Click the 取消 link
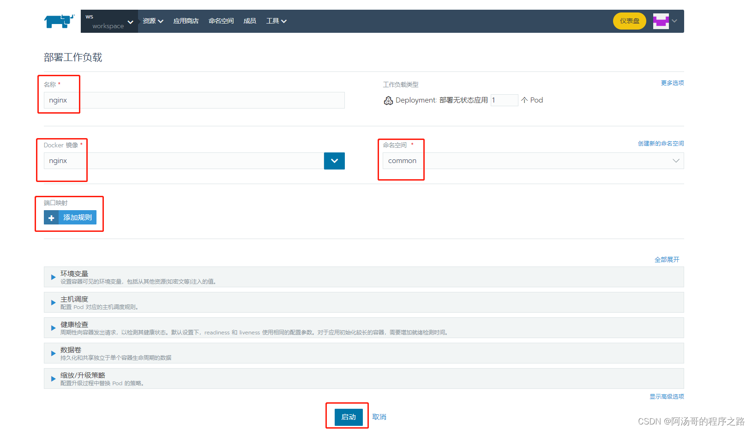Screen dimensions: 752x430 click(379, 417)
